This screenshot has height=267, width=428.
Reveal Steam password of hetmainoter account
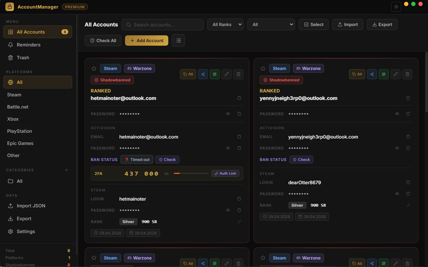tap(228, 210)
